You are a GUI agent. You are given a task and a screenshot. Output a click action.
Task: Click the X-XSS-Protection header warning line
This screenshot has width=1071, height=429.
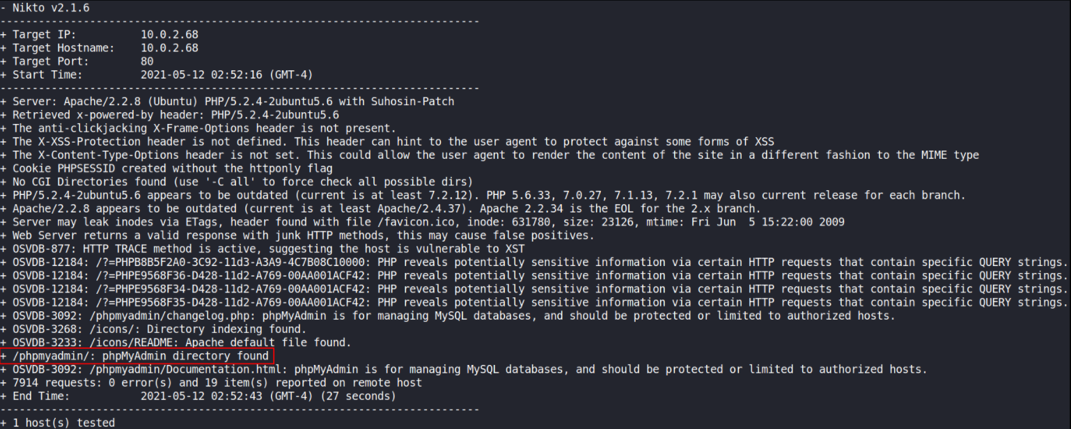coord(388,141)
